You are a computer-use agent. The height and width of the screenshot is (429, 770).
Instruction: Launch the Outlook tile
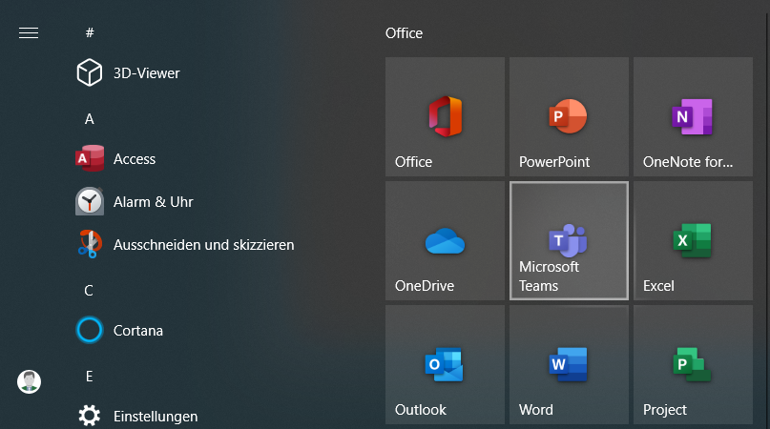[x=445, y=365]
